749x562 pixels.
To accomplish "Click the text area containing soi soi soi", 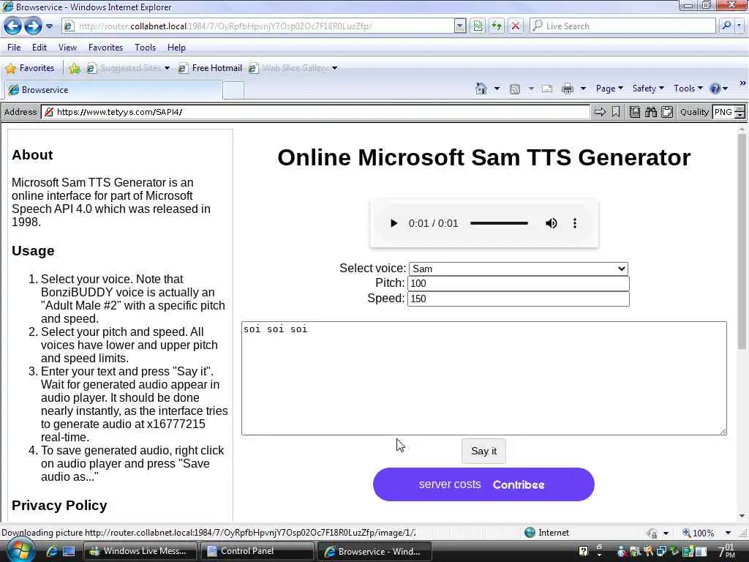I will pos(484,378).
